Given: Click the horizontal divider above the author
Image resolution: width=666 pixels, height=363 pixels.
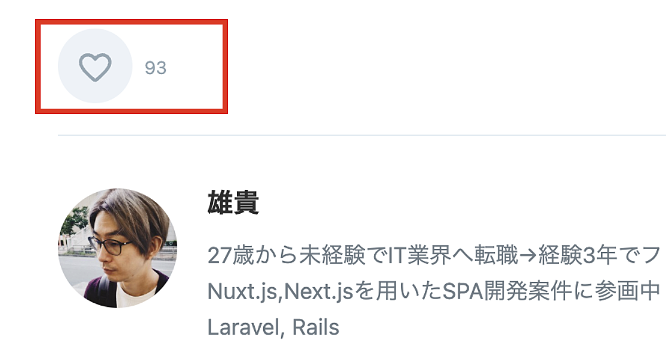Looking at the screenshot, I should [362, 135].
